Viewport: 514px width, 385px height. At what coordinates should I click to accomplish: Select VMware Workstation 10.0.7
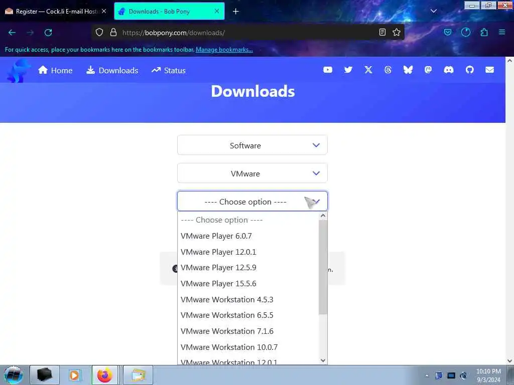tap(248, 347)
